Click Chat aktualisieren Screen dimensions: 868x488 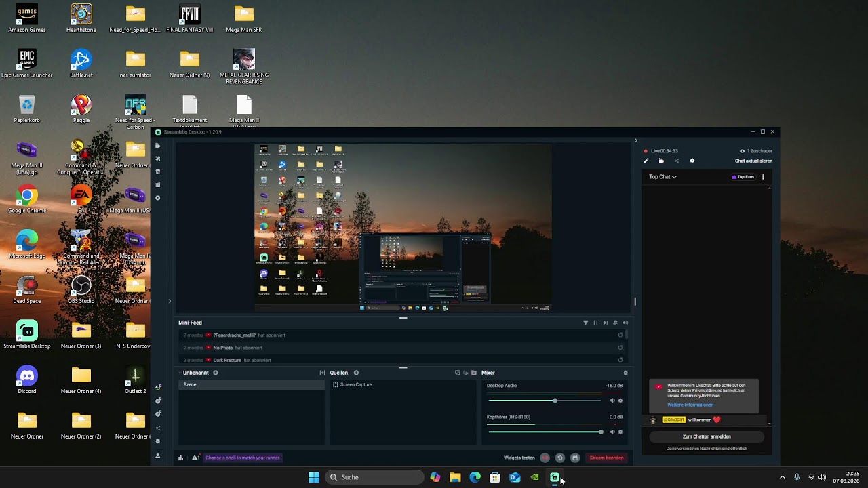click(x=753, y=161)
